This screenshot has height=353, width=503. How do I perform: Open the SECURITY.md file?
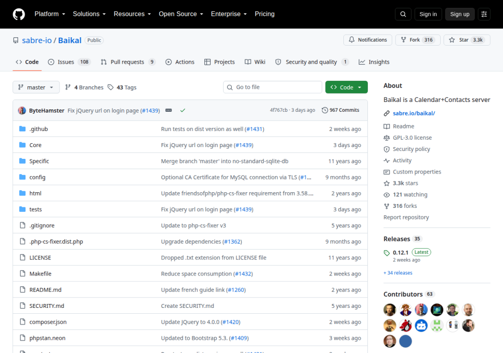[47, 306]
